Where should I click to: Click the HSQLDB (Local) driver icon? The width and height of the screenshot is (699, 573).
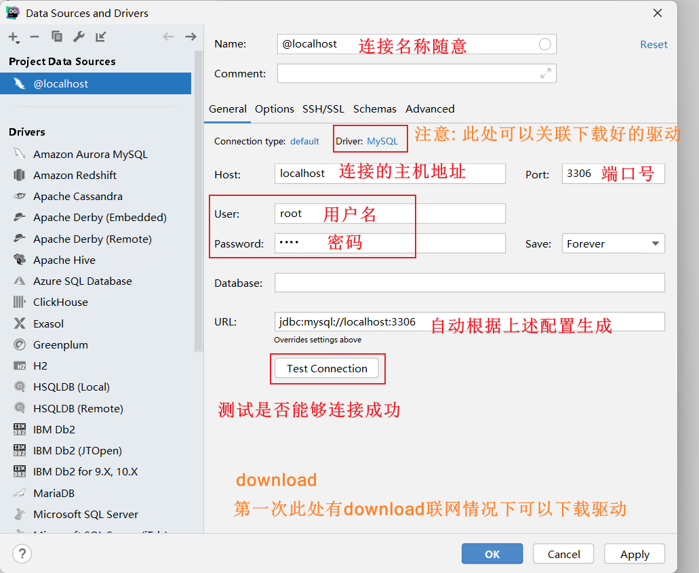point(20,386)
